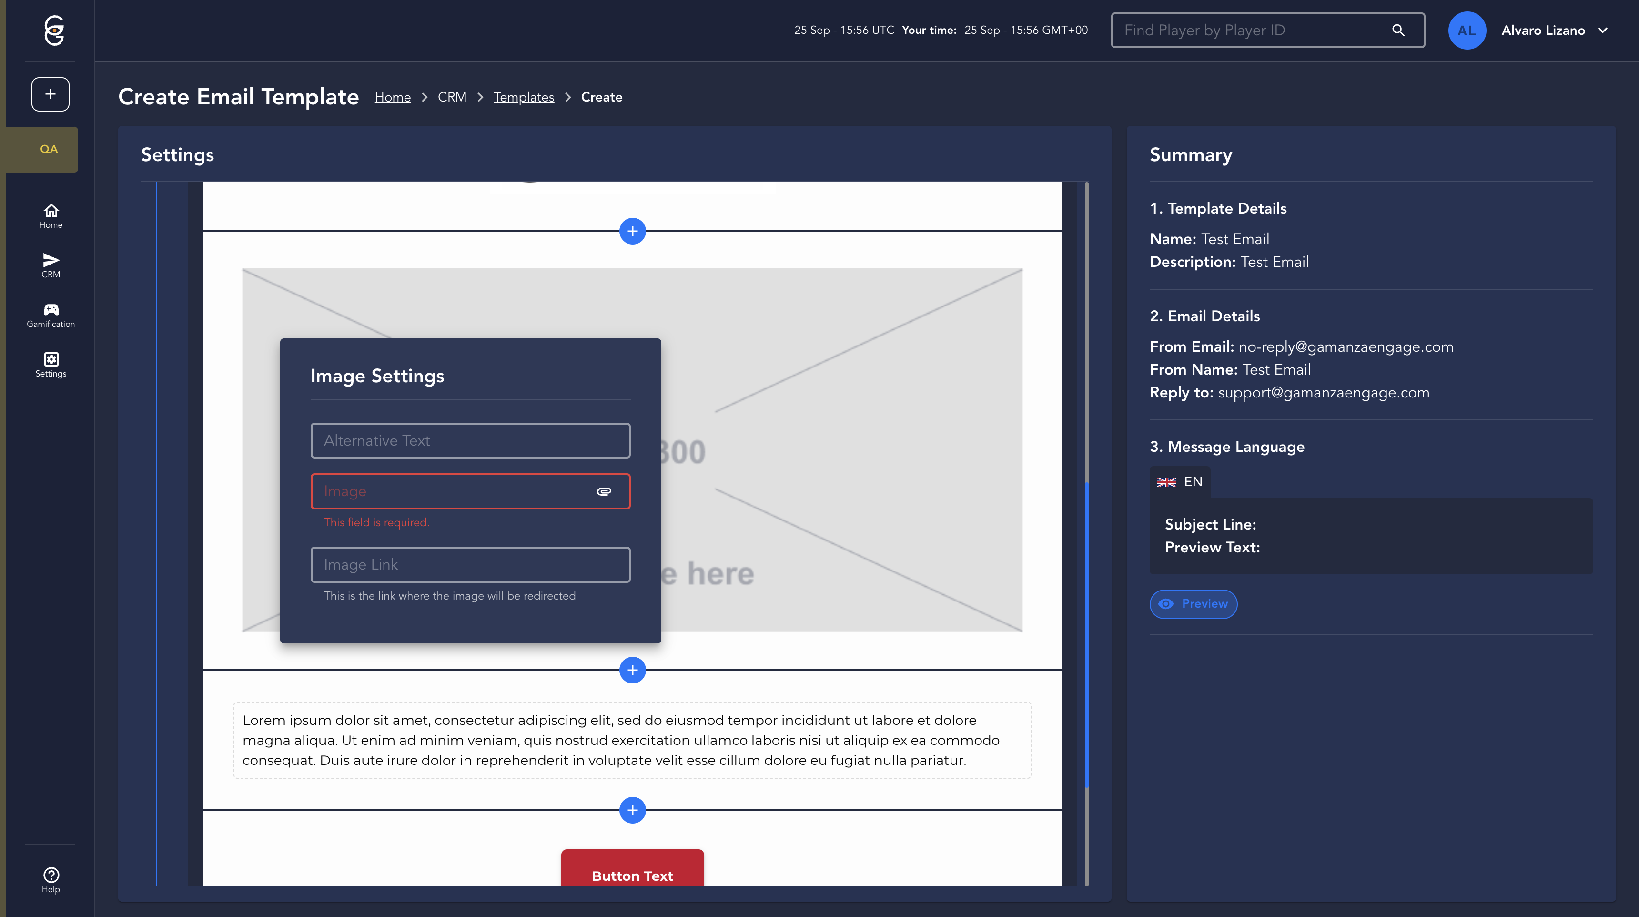Screen dimensions: 1639x917
Task: Click the player search magnifier icon
Action: pyautogui.click(x=1398, y=30)
